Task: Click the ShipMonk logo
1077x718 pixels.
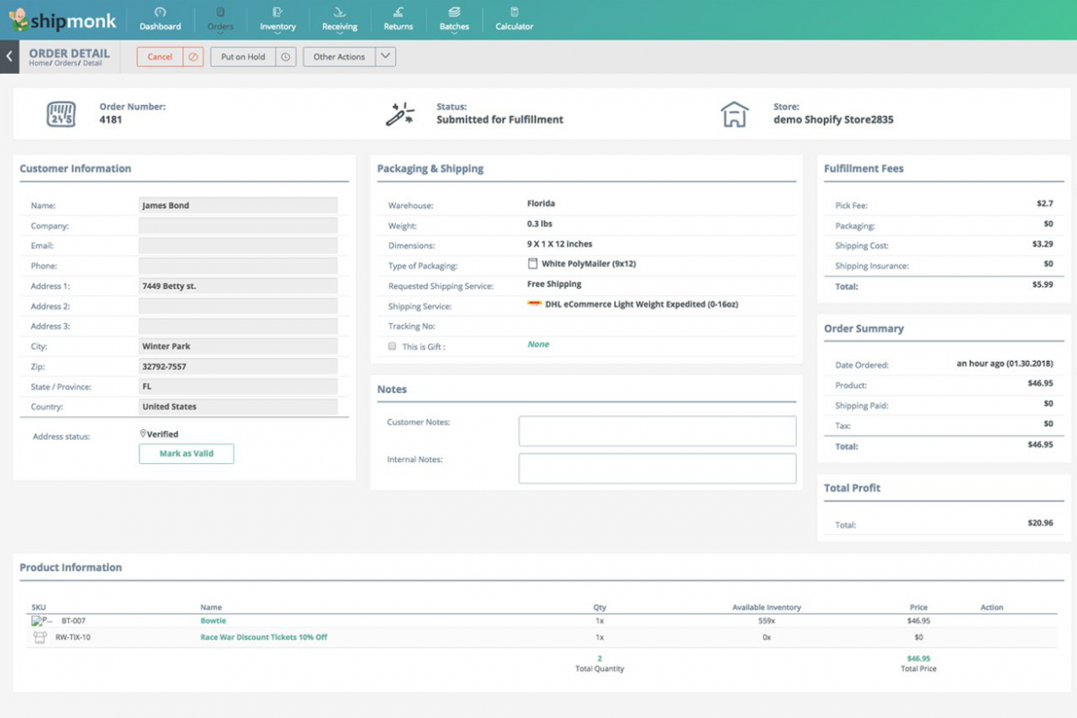Action: pos(62,18)
